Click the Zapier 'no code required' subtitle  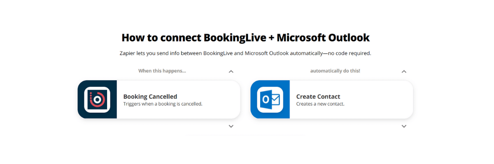pos(245,53)
